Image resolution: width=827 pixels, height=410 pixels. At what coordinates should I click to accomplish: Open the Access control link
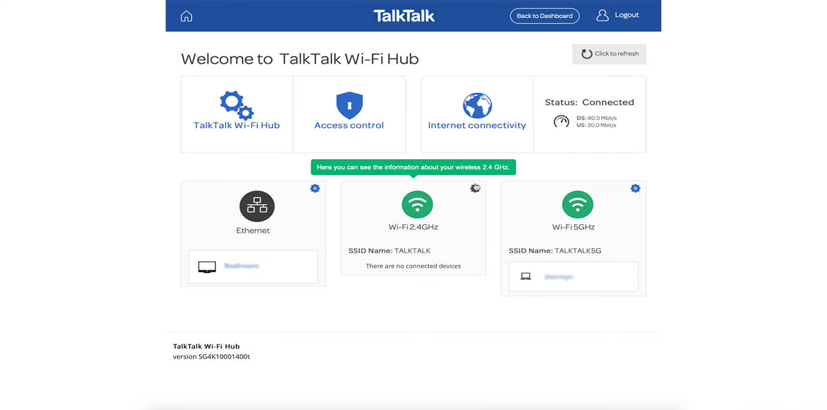coord(349,126)
